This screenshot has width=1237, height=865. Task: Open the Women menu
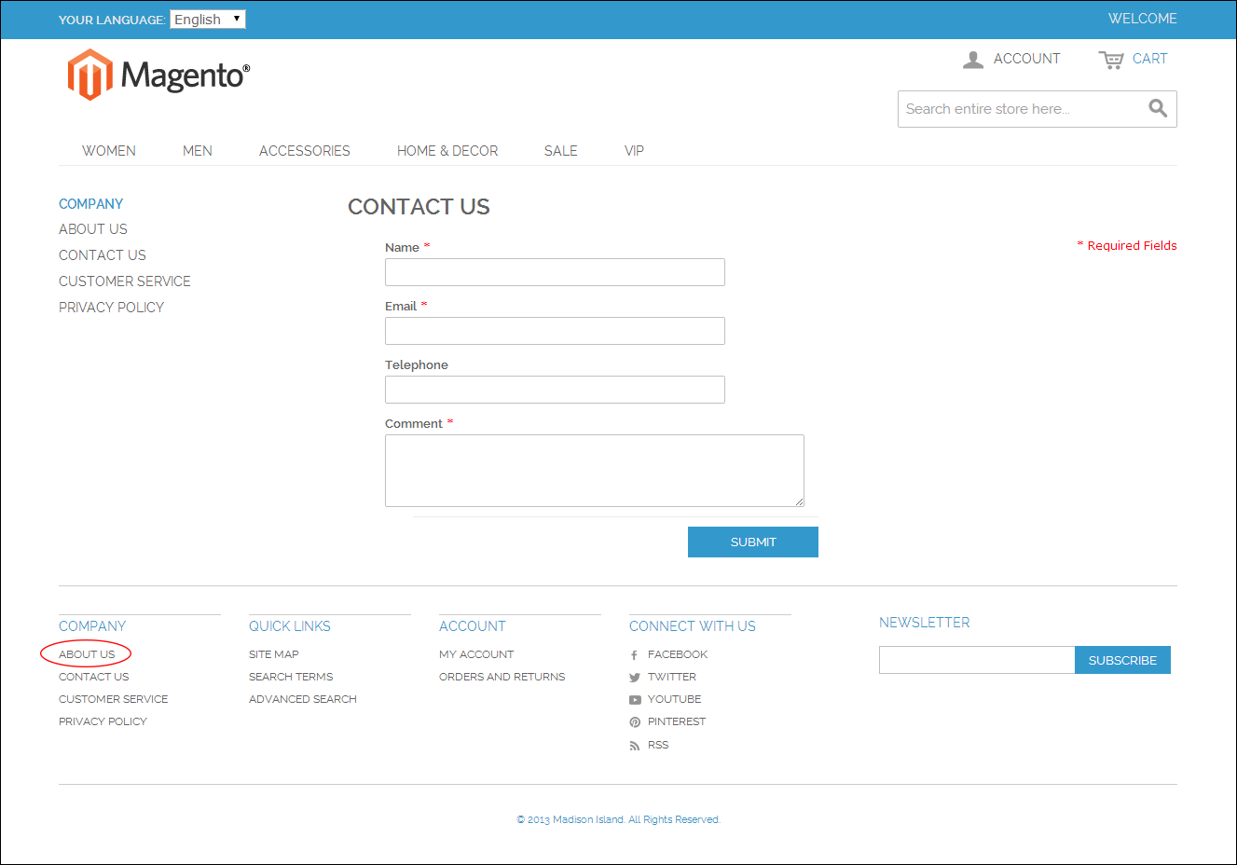109,151
